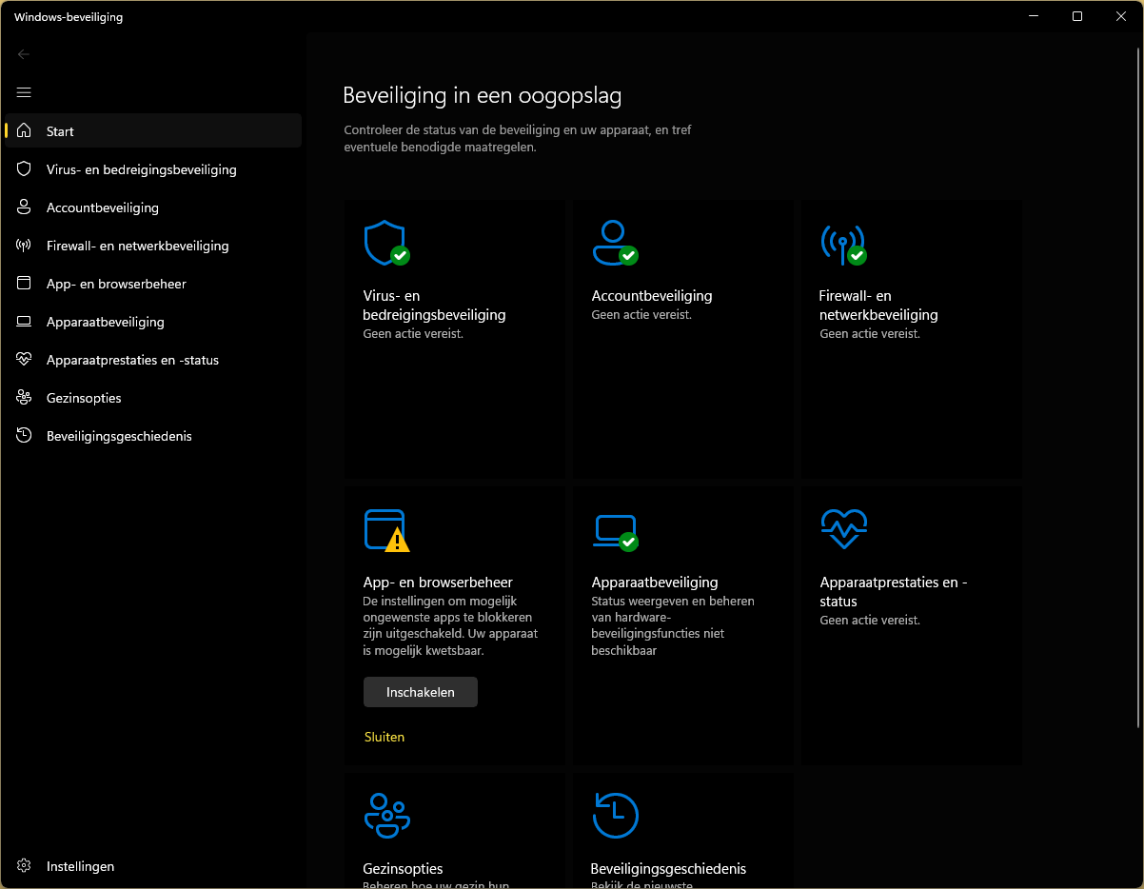
Task: Open the Beveiligingsgeschiedenis card title
Action: 668,869
